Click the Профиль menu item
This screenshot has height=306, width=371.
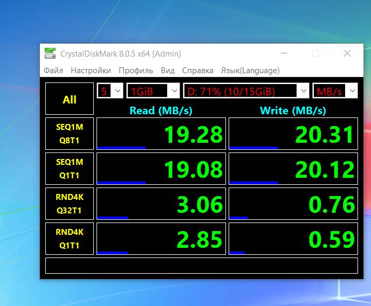[136, 71]
